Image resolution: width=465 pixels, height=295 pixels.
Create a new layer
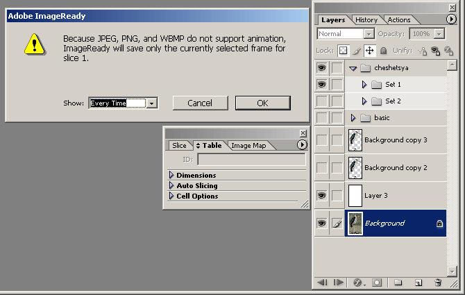point(418,283)
